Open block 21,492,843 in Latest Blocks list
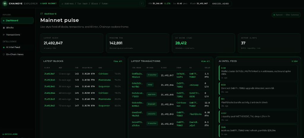Viewport: 304px width, 138px height. [50, 99]
